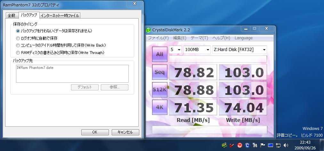Click the 512K write value 103.0
The image size is (324, 151).
pyautogui.click(x=243, y=90)
